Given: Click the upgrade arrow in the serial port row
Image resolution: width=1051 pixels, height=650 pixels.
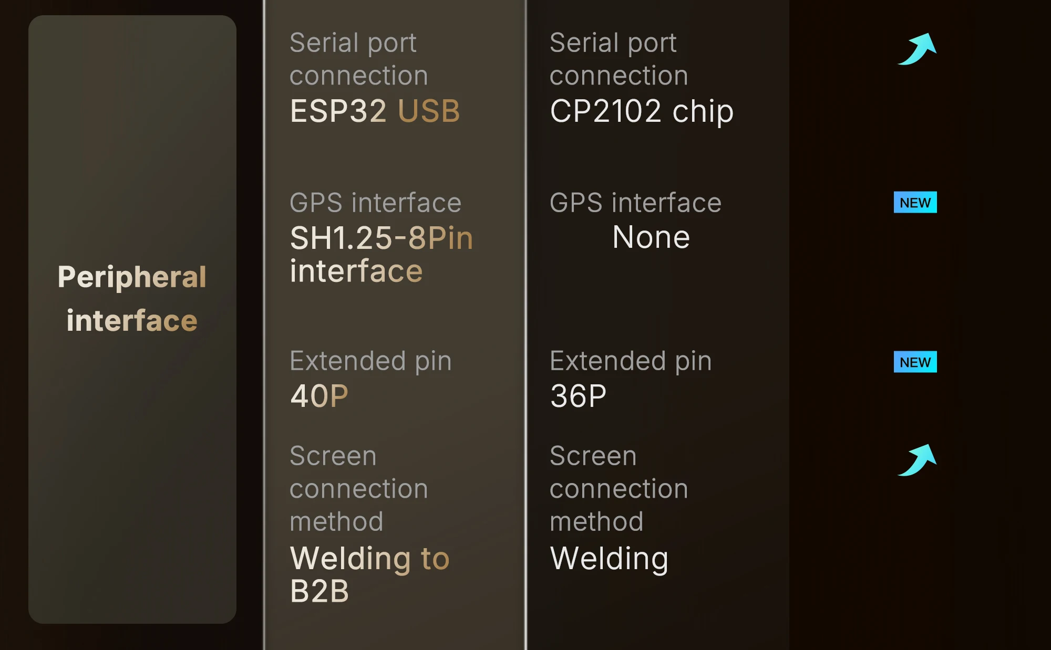Looking at the screenshot, I should click(917, 49).
